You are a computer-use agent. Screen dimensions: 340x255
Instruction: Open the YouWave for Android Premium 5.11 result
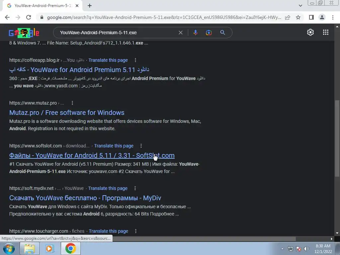pyautogui.click(x=79, y=70)
